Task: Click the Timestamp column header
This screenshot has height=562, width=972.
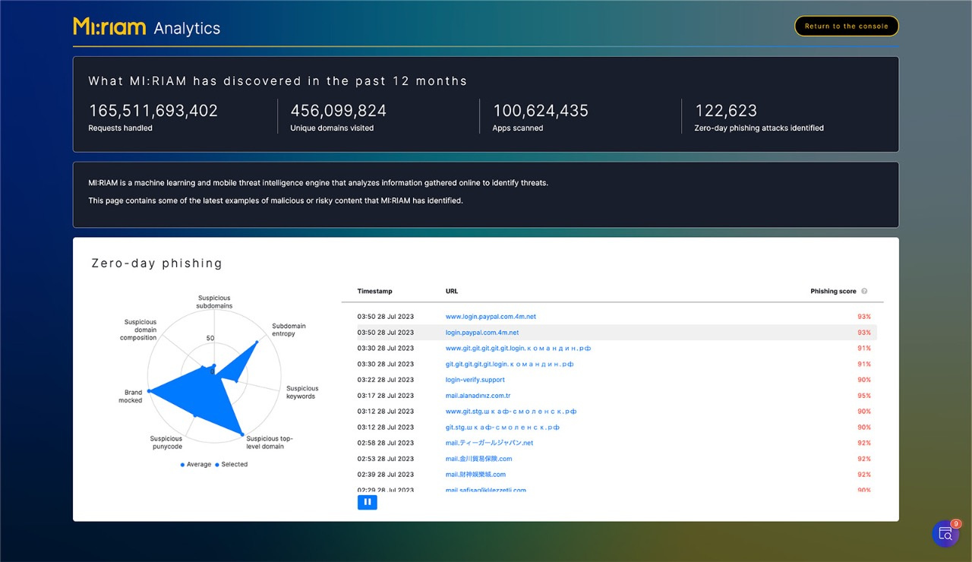Action: 374,292
